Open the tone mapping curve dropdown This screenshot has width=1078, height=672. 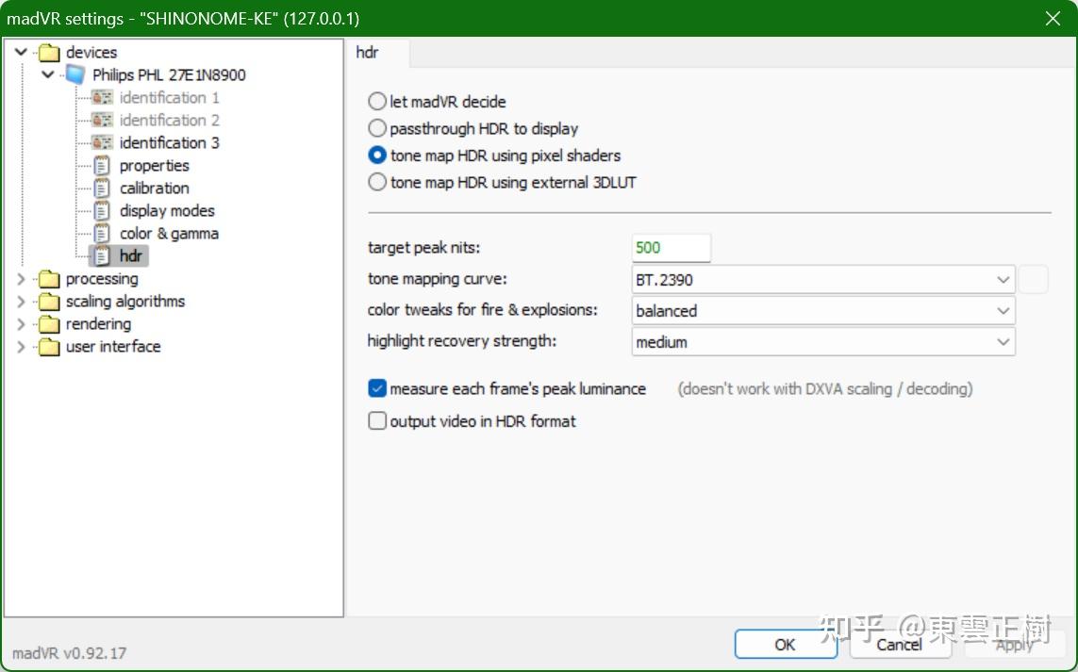(823, 280)
